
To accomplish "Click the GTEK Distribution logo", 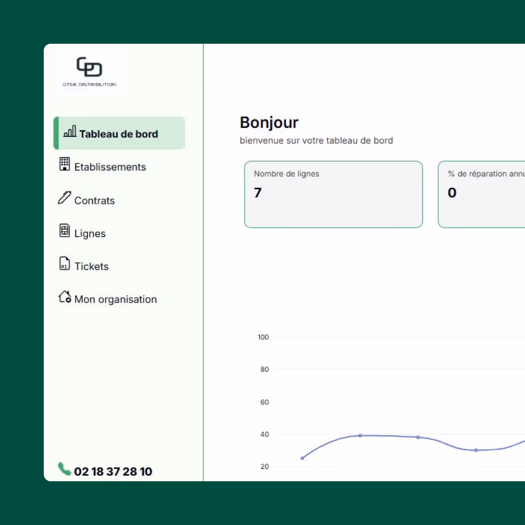I will pyautogui.click(x=89, y=71).
